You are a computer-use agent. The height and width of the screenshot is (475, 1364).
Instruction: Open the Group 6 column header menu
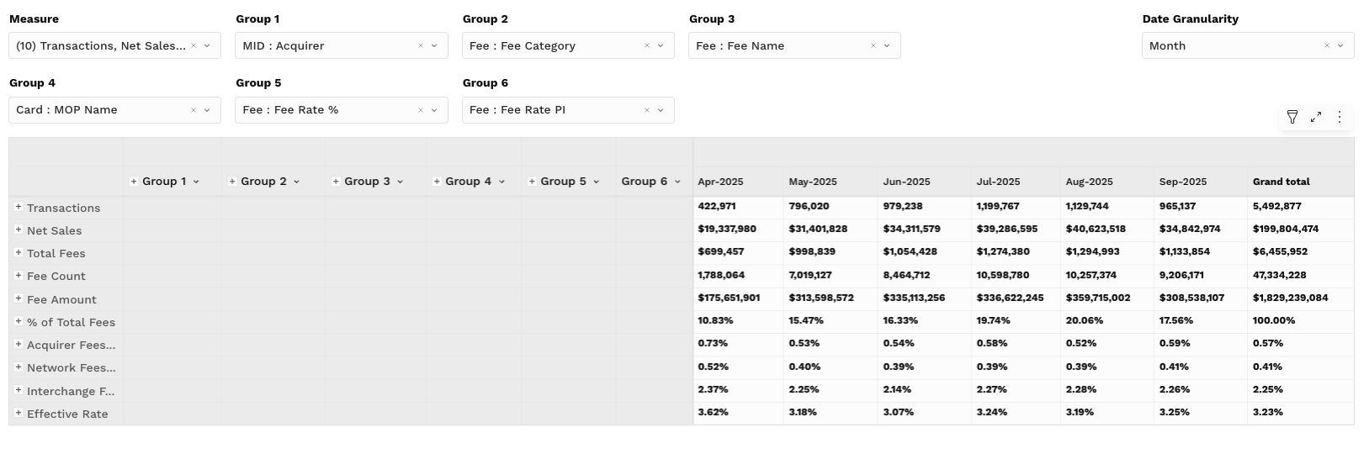[677, 182]
